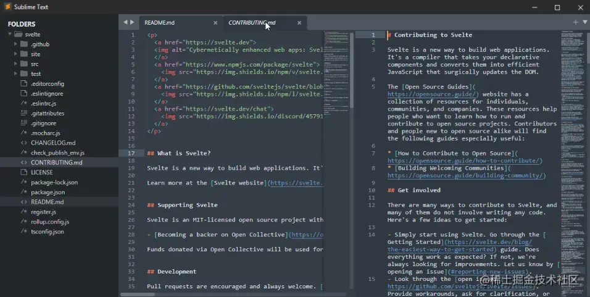This screenshot has width=590, height=297.
Task: Click the svelte root folder icon
Action: click(19, 34)
